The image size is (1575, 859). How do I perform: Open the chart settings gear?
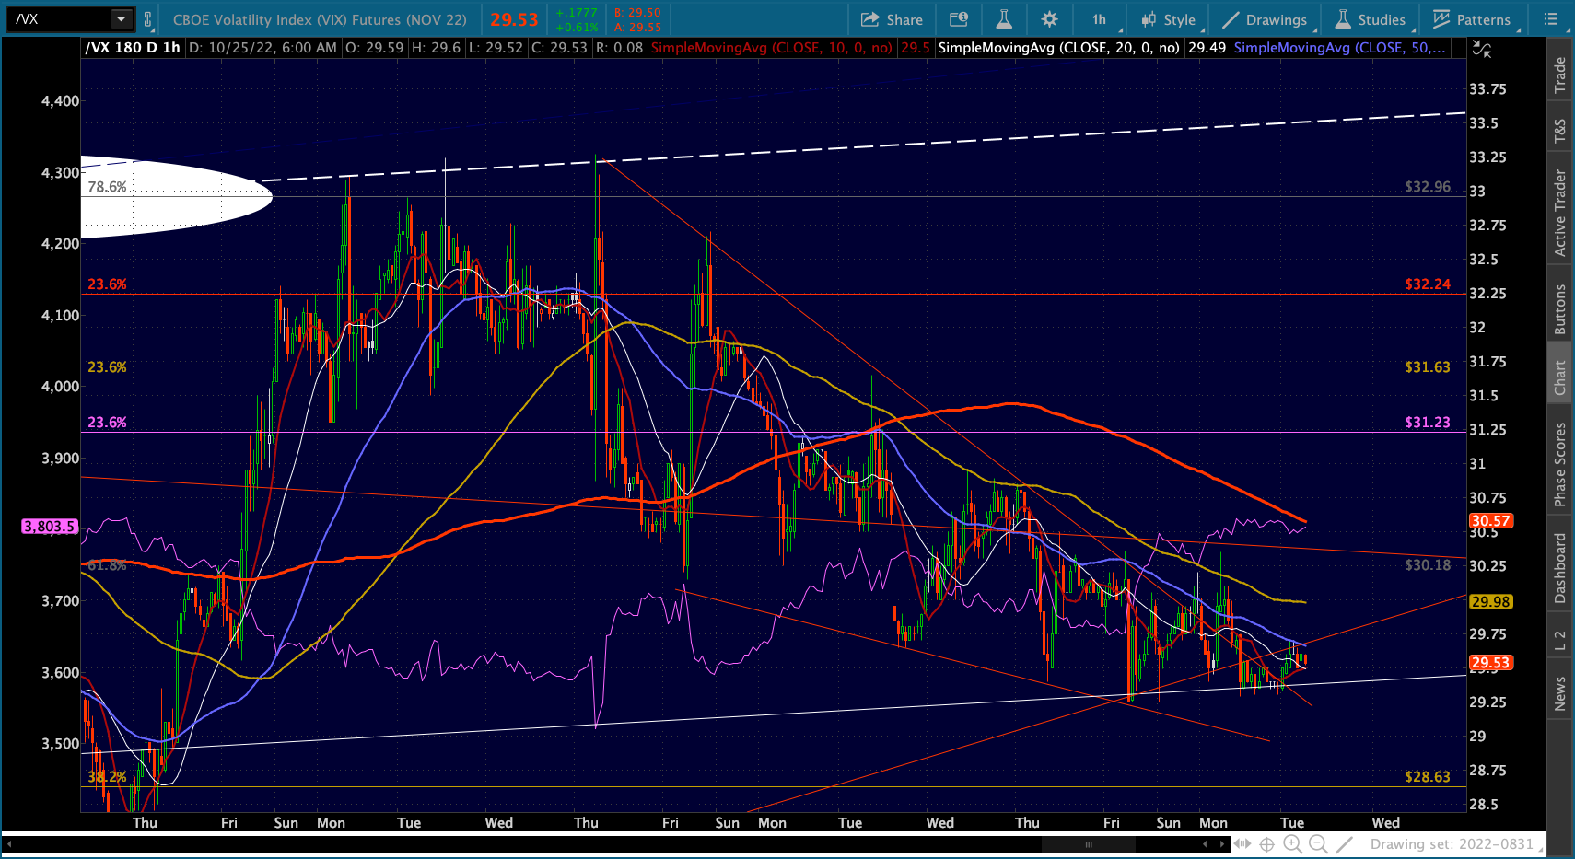pos(1049,19)
